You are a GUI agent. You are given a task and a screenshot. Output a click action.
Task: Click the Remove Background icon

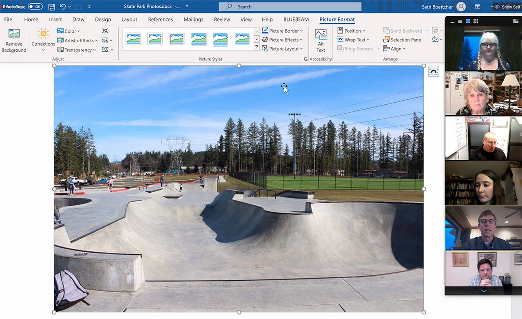[x=14, y=40]
